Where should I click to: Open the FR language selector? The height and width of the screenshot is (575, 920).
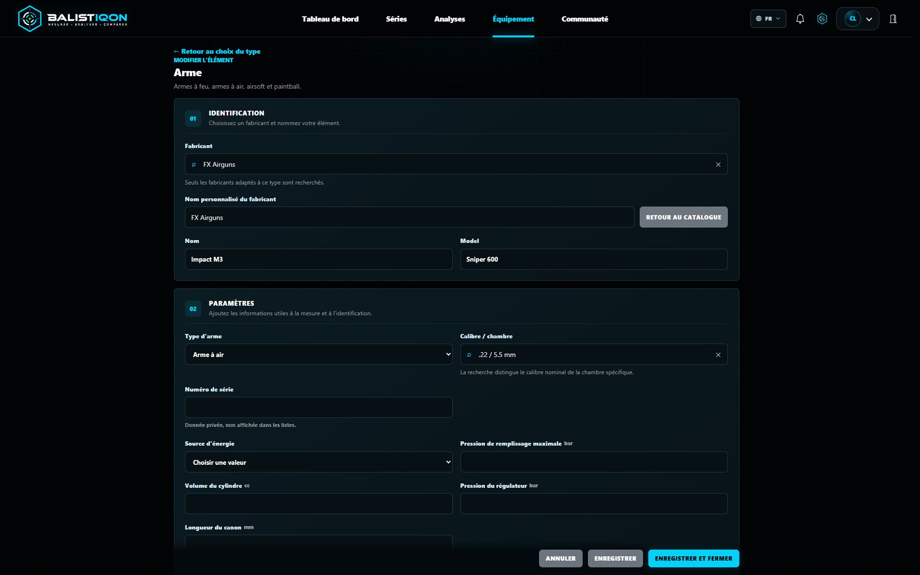click(768, 19)
